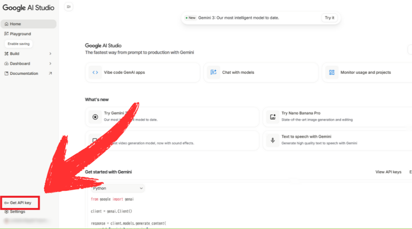Click the dashboard grid icon for Monitor usage
This screenshot has height=229, width=412.
tap(332, 72)
